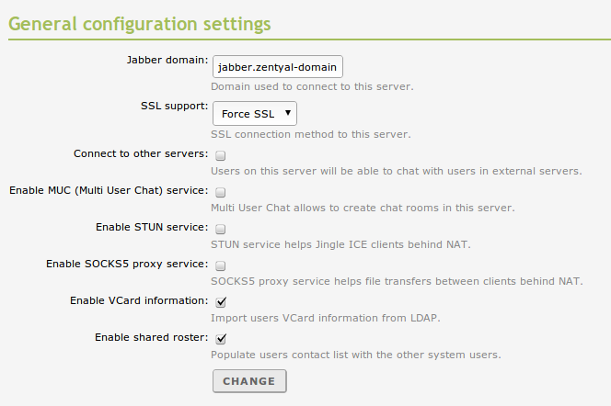The width and height of the screenshot is (611, 406).
Task: Disable the shared roster checkbox
Action: click(x=221, y=338)
